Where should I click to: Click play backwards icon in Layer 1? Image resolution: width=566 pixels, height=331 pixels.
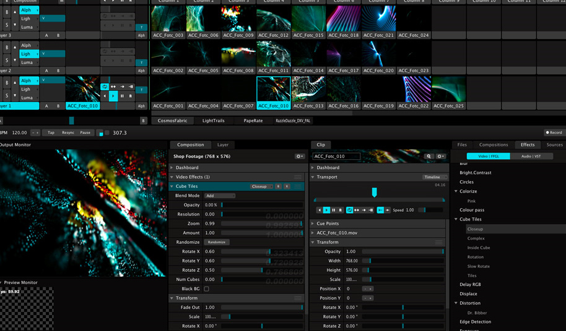point(104,96)
